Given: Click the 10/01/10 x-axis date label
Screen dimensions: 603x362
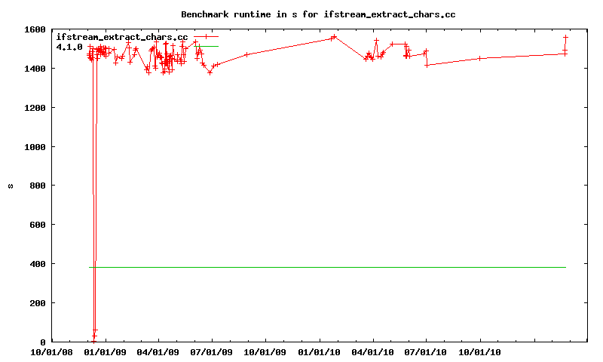Looking at the screenshot, I should (480, 351).
